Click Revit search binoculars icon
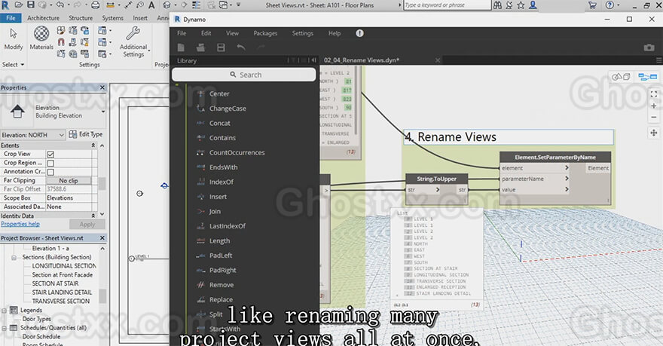Screen dimensions: 663x346 click(498, 5)
